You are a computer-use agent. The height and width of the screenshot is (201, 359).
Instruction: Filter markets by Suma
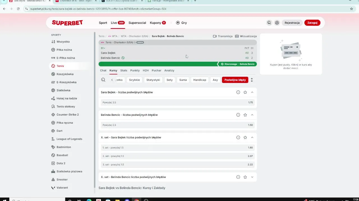point(183,80)
